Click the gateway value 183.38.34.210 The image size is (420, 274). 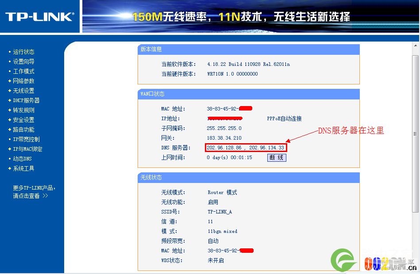point(224,138)
